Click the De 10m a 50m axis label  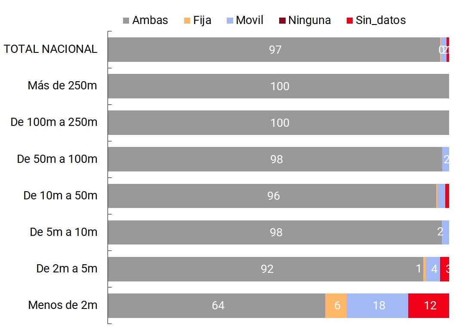point(60,196)
